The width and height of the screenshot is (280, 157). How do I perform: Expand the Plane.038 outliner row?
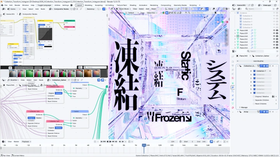235,31
